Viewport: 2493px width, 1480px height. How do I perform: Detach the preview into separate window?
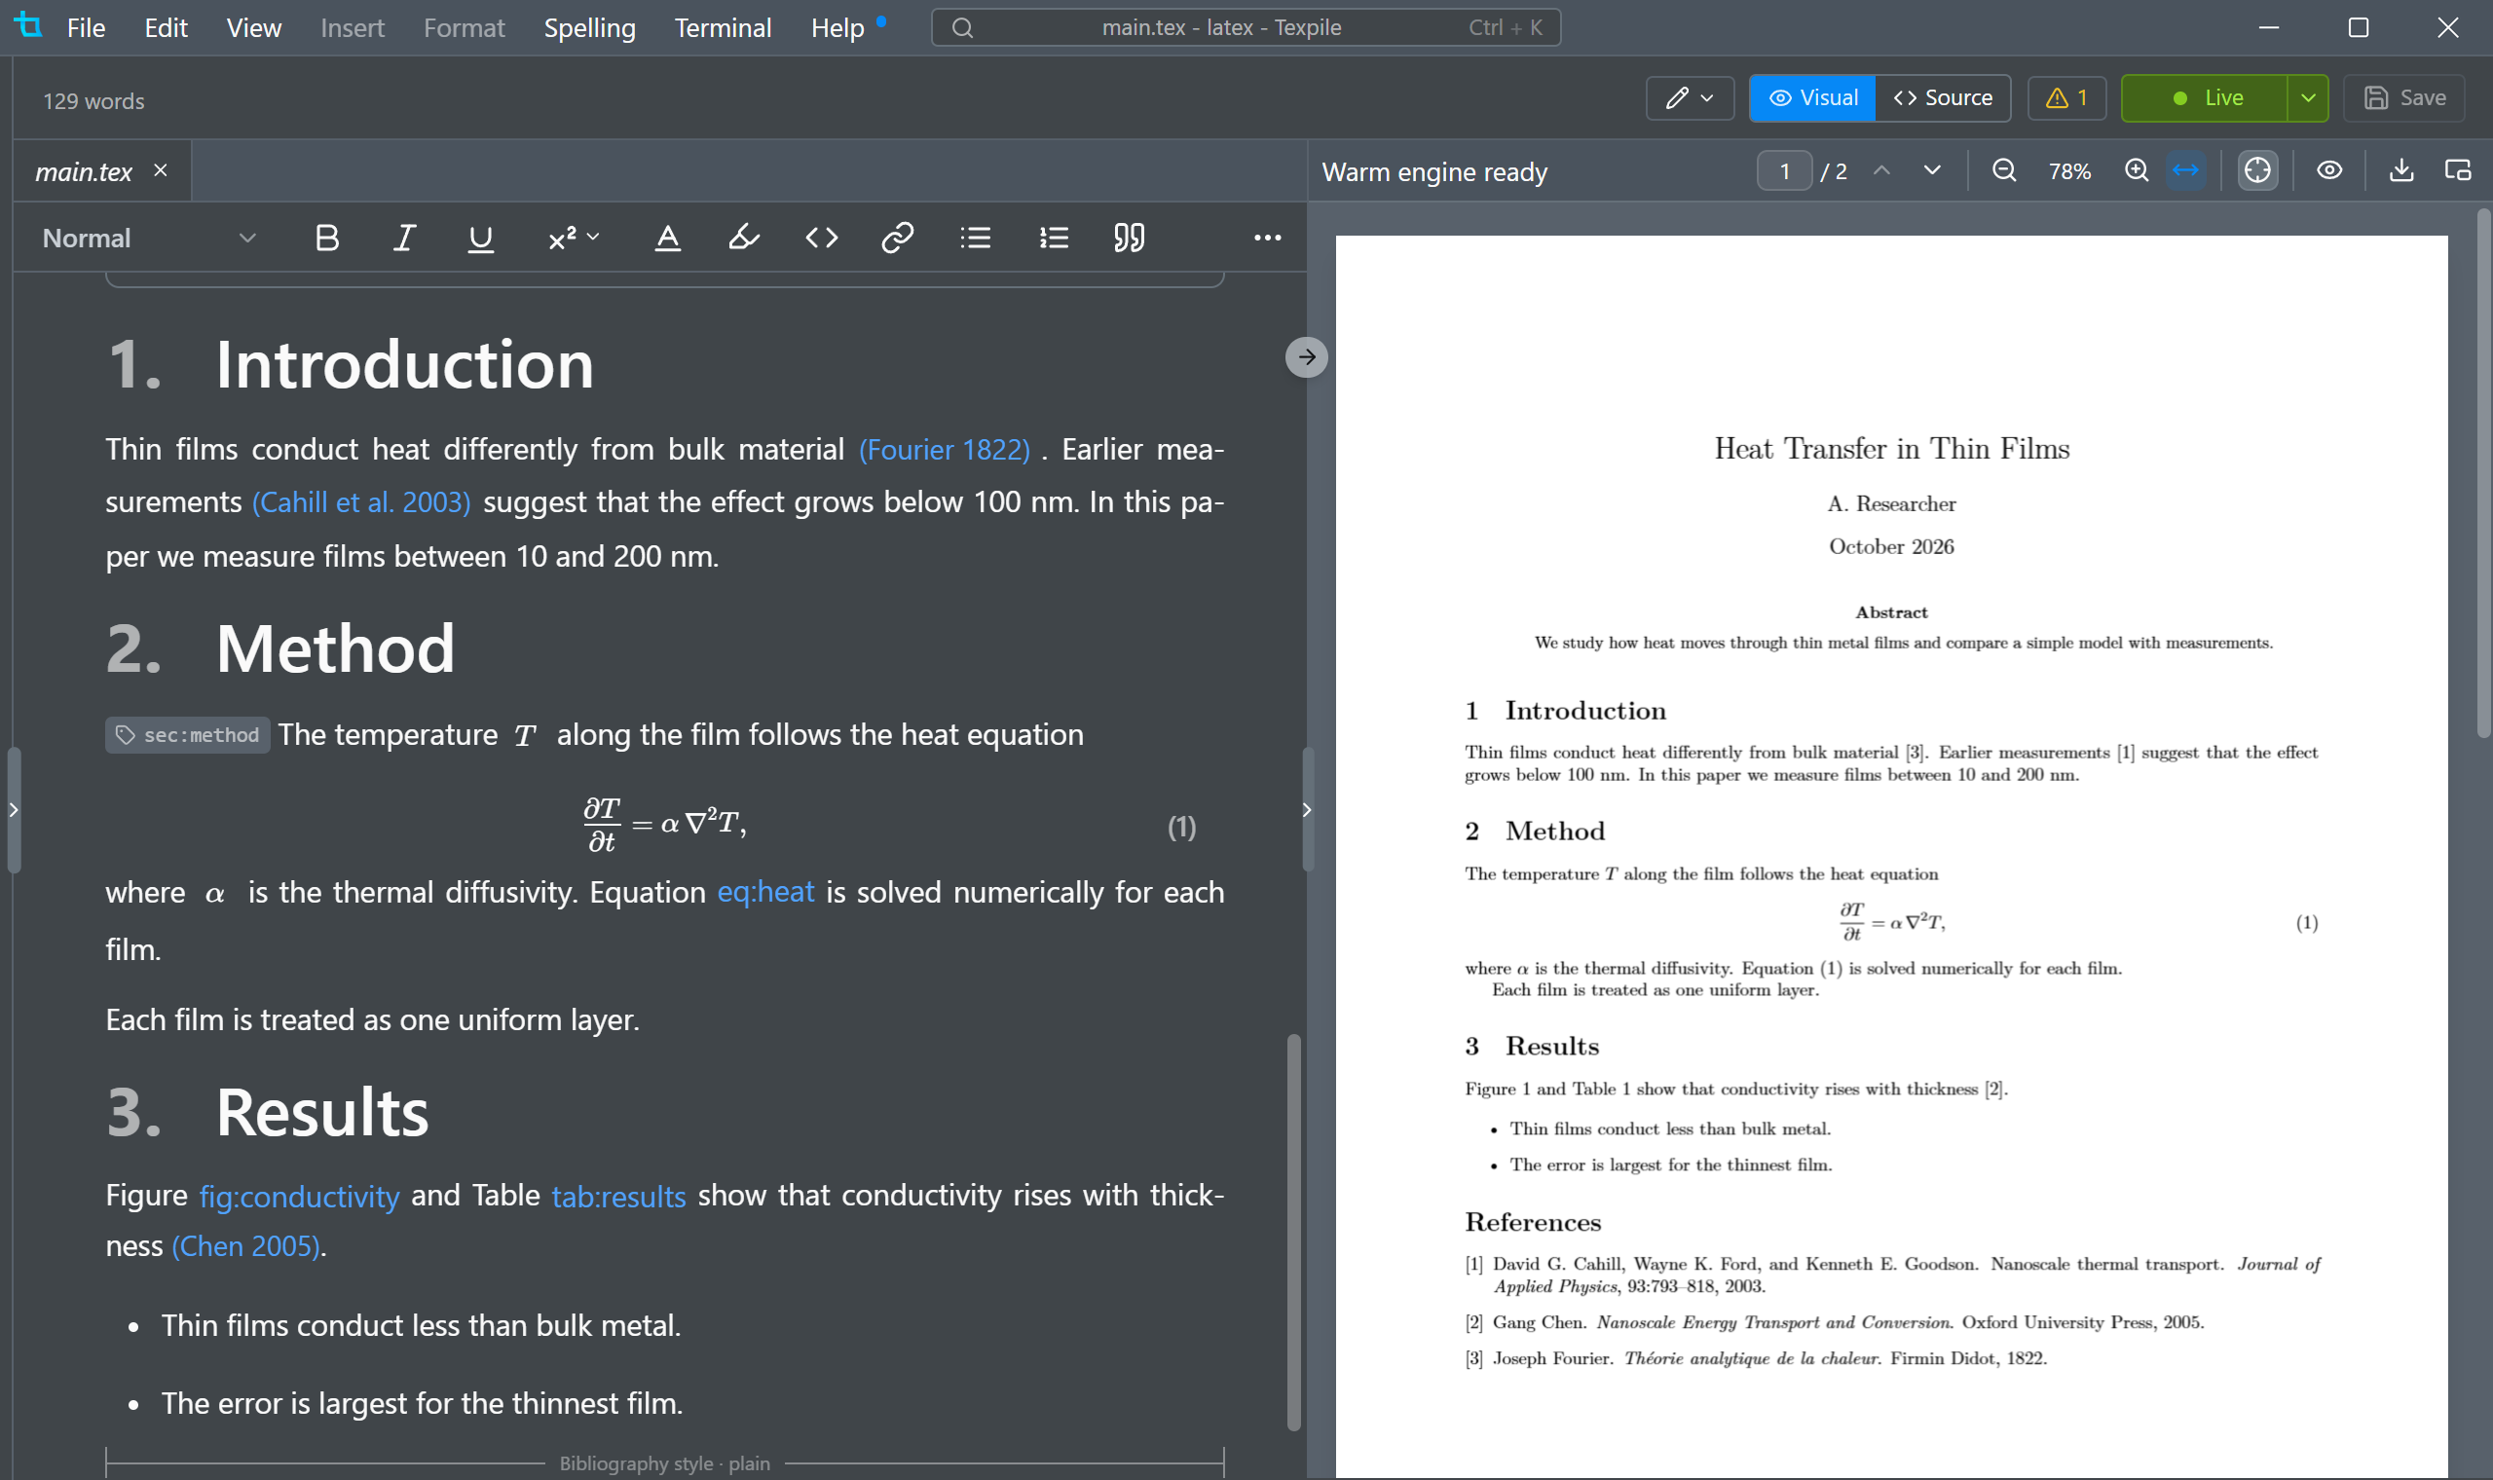coord(2458,170)
